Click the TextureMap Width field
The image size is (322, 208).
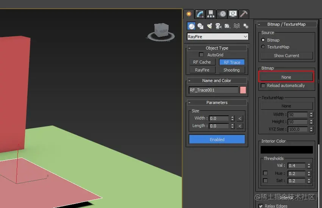pos(297,114)
